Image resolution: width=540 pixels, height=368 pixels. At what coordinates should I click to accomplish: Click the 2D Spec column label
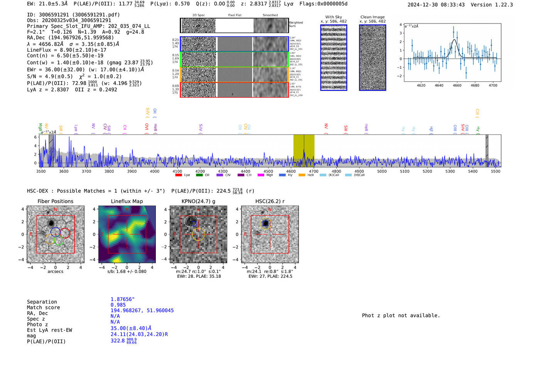[x=199, y=15]
